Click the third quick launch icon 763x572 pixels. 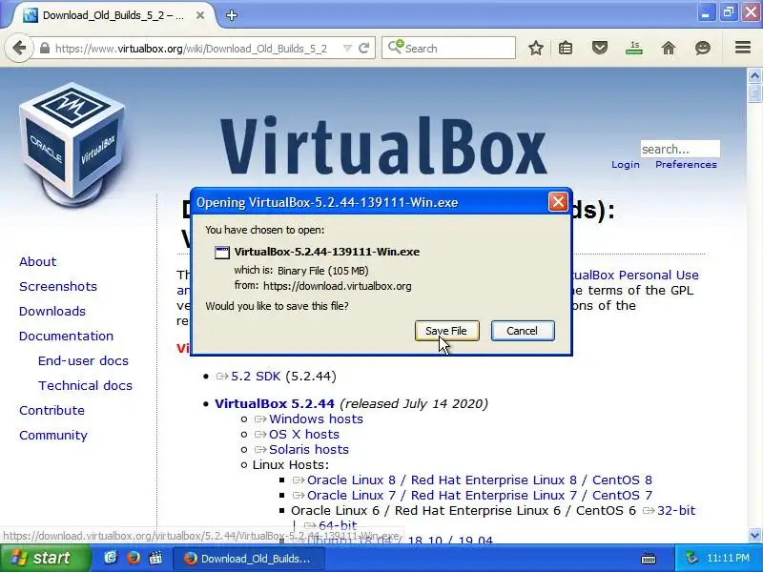point(155,558)
